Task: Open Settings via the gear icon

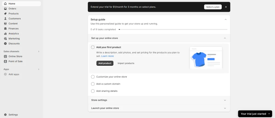Action: [5, 115]
